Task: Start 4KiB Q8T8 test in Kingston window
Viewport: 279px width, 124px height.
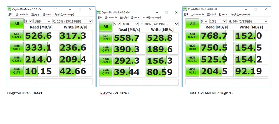Action: (x=16, y=47)
